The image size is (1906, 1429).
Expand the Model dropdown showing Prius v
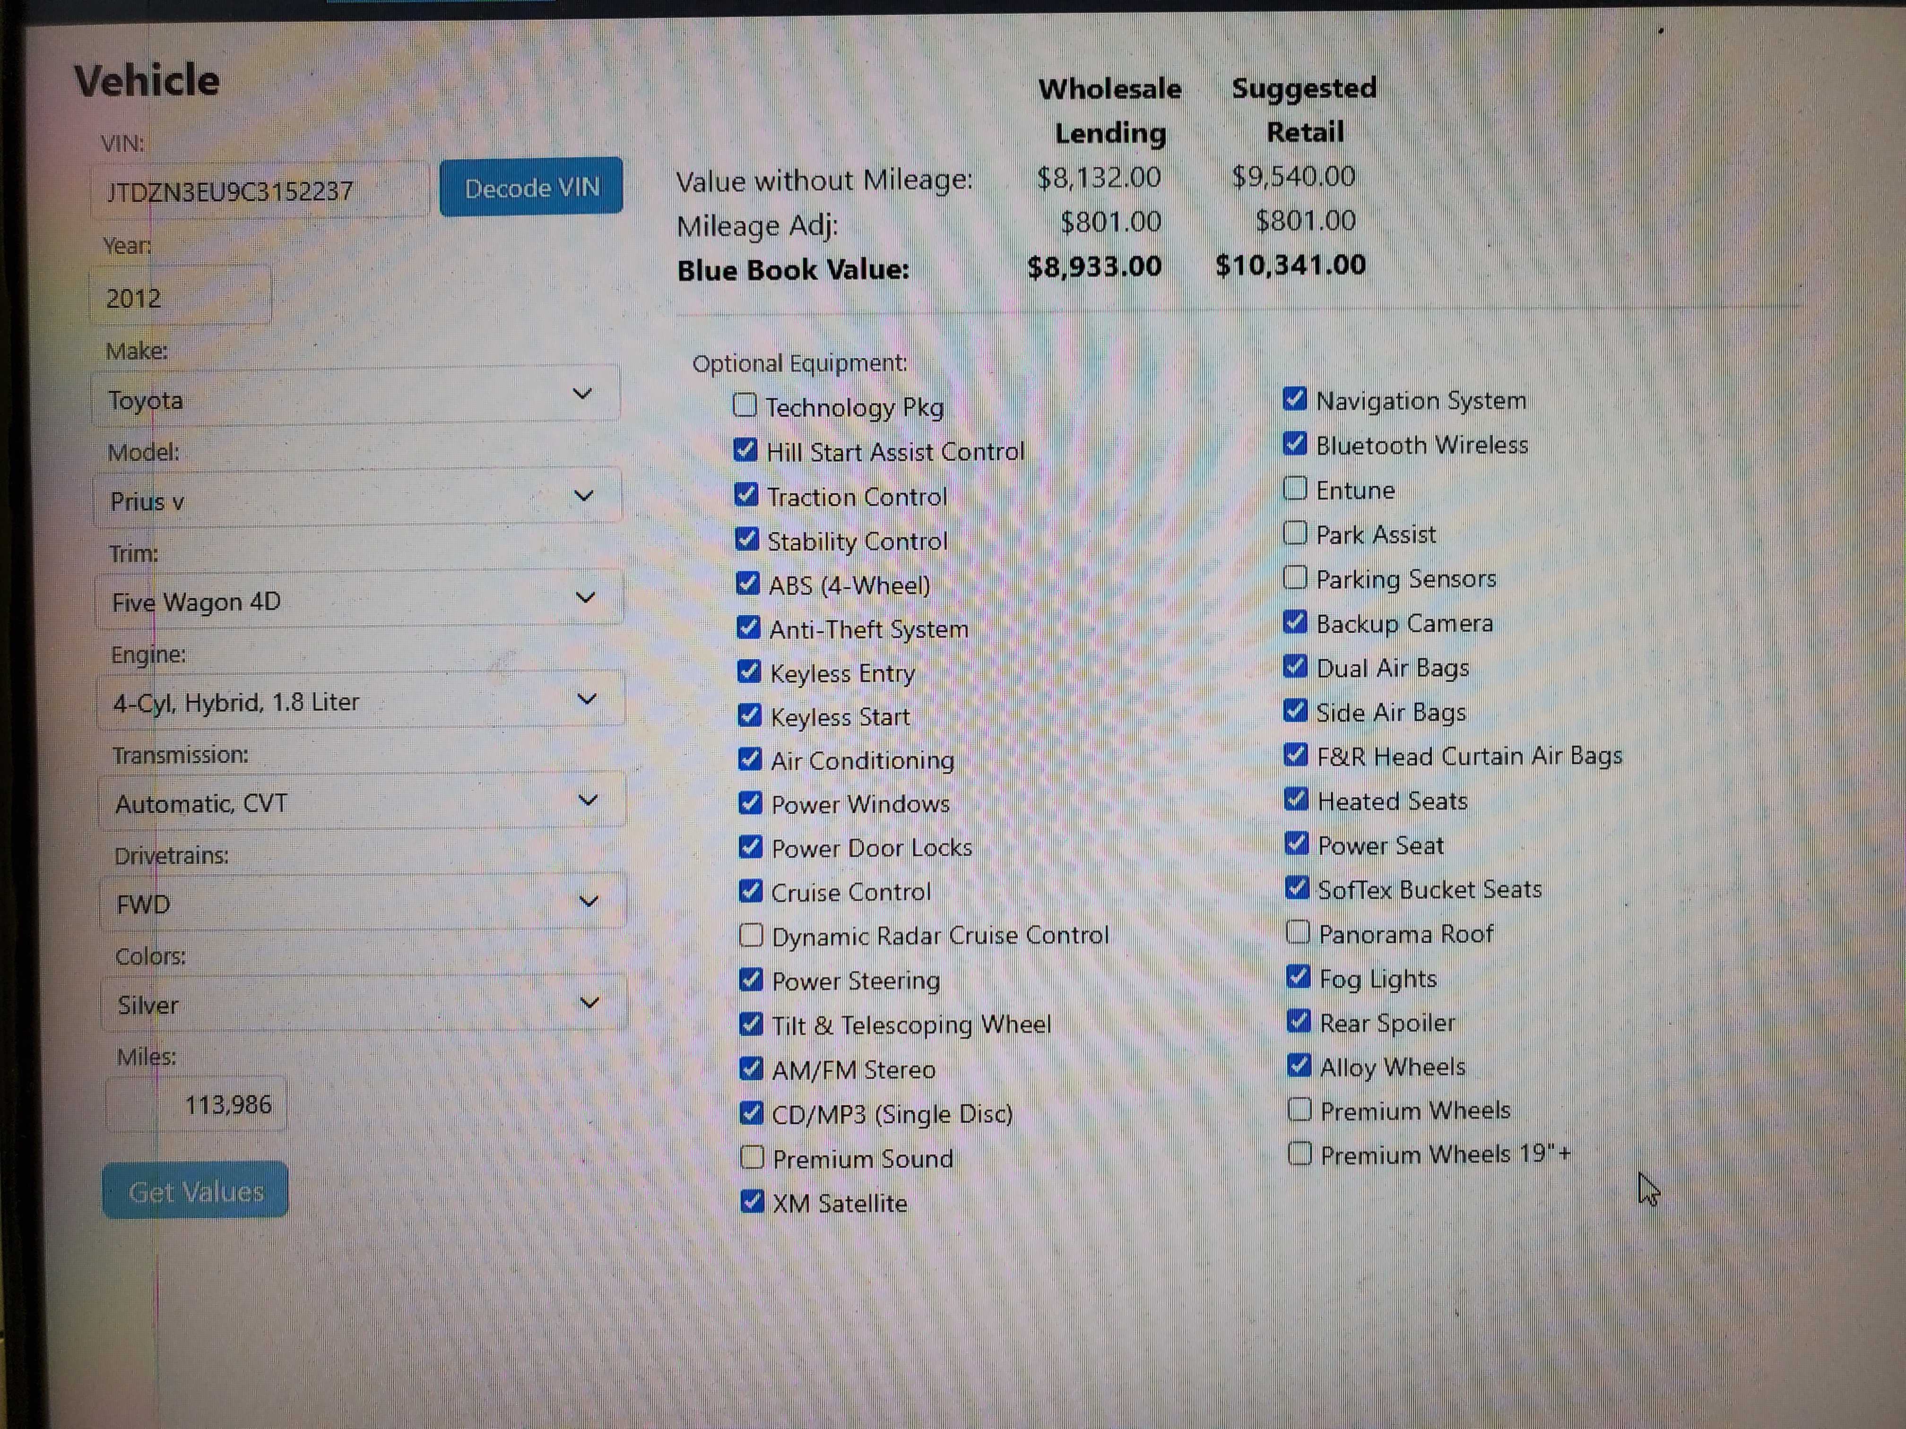(357, 499)
